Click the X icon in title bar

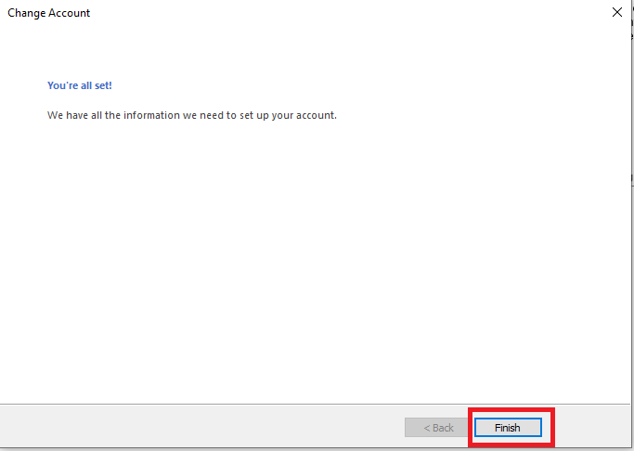(x=617, y=13)
